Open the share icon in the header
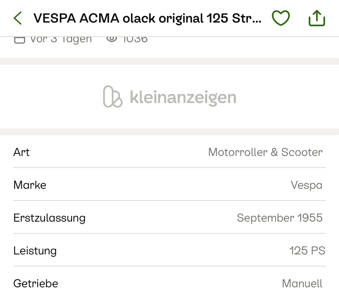The width and height of the screenshot is (339, 300). (316, 18)
